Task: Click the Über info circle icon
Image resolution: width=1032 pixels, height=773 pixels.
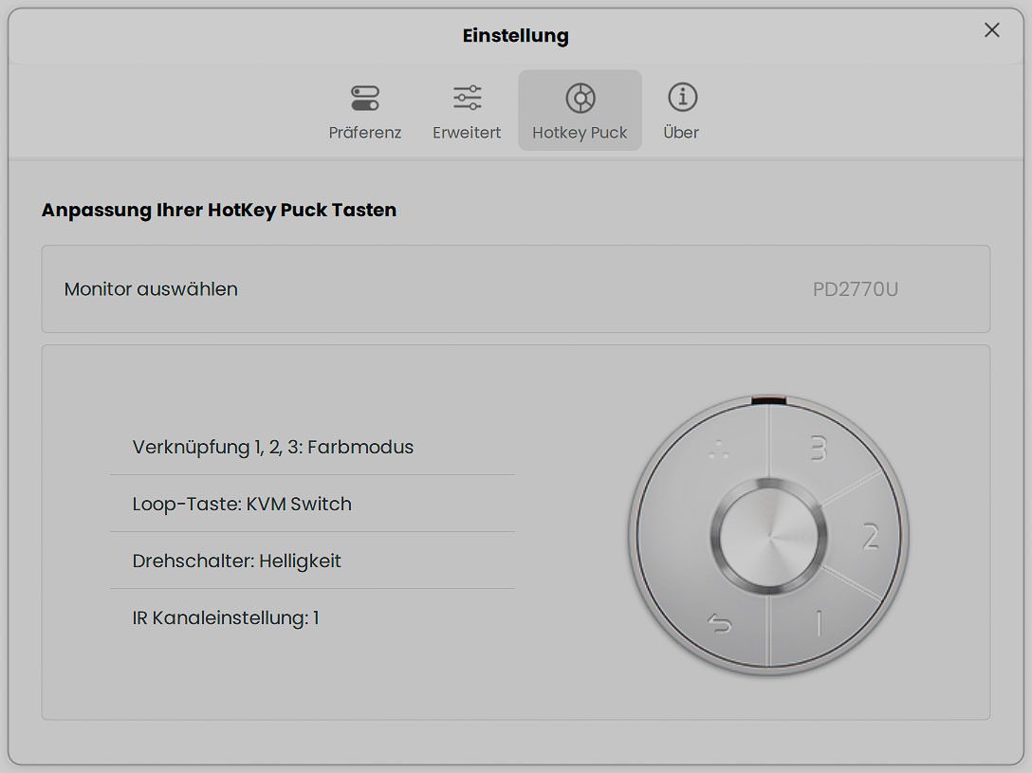Action: click(x=682, y=97)
